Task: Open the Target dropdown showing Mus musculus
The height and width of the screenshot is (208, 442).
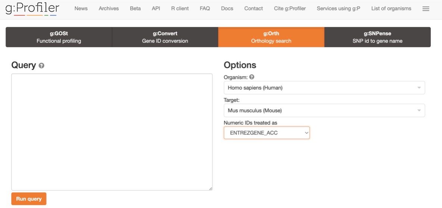Action: pos(325,110)
